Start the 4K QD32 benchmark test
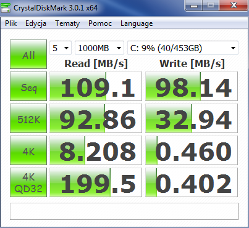 click(28, 182)
